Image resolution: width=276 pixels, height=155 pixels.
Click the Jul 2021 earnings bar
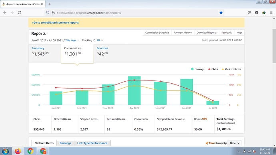(213, 103)
